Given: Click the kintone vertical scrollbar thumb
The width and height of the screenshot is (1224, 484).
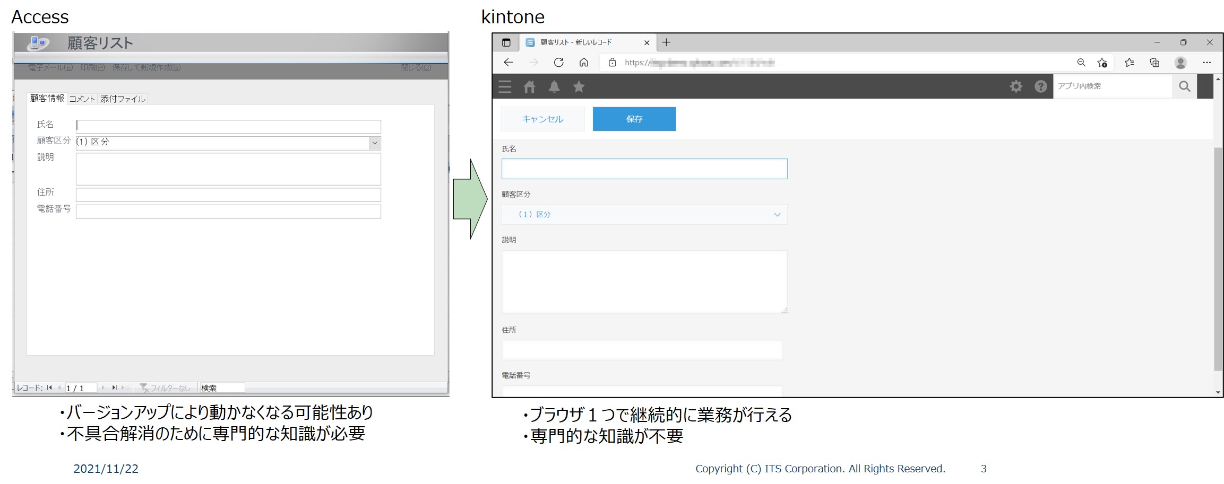Looking at the screenshot, I should click(x=1218, y=259).
